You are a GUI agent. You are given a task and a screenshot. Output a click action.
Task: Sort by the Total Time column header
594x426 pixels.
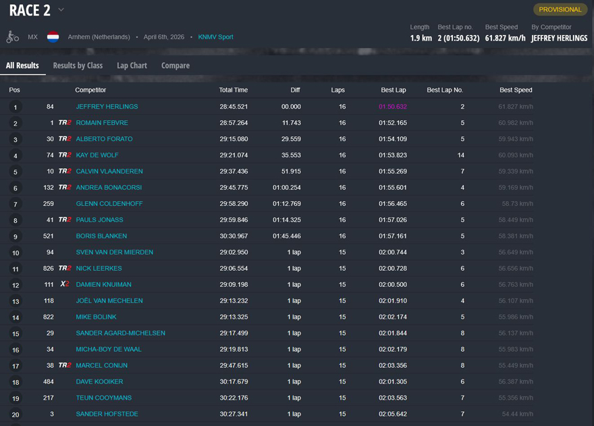pos(233,90)
